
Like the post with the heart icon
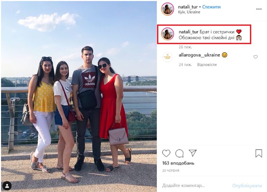pyautogui.click(x=166, y=153)
